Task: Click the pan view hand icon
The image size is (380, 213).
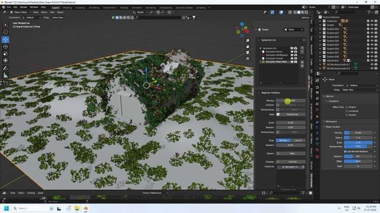Action: (248, 46)
